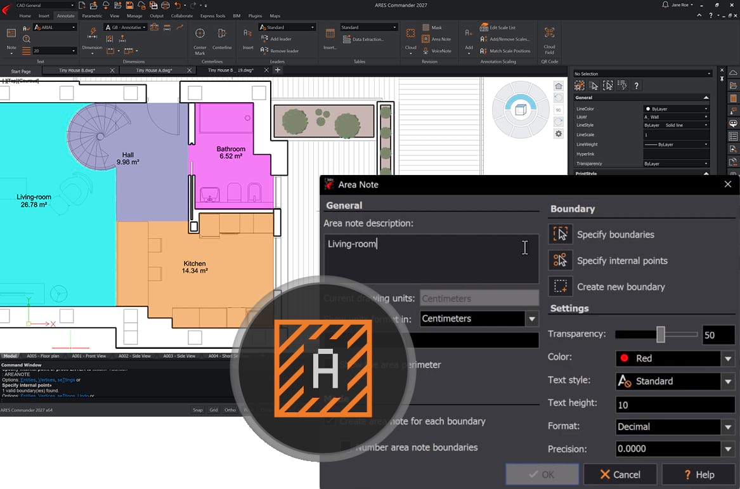Toggle Grid display in the status bar
740x489 pixels.
tap(214, 410)
